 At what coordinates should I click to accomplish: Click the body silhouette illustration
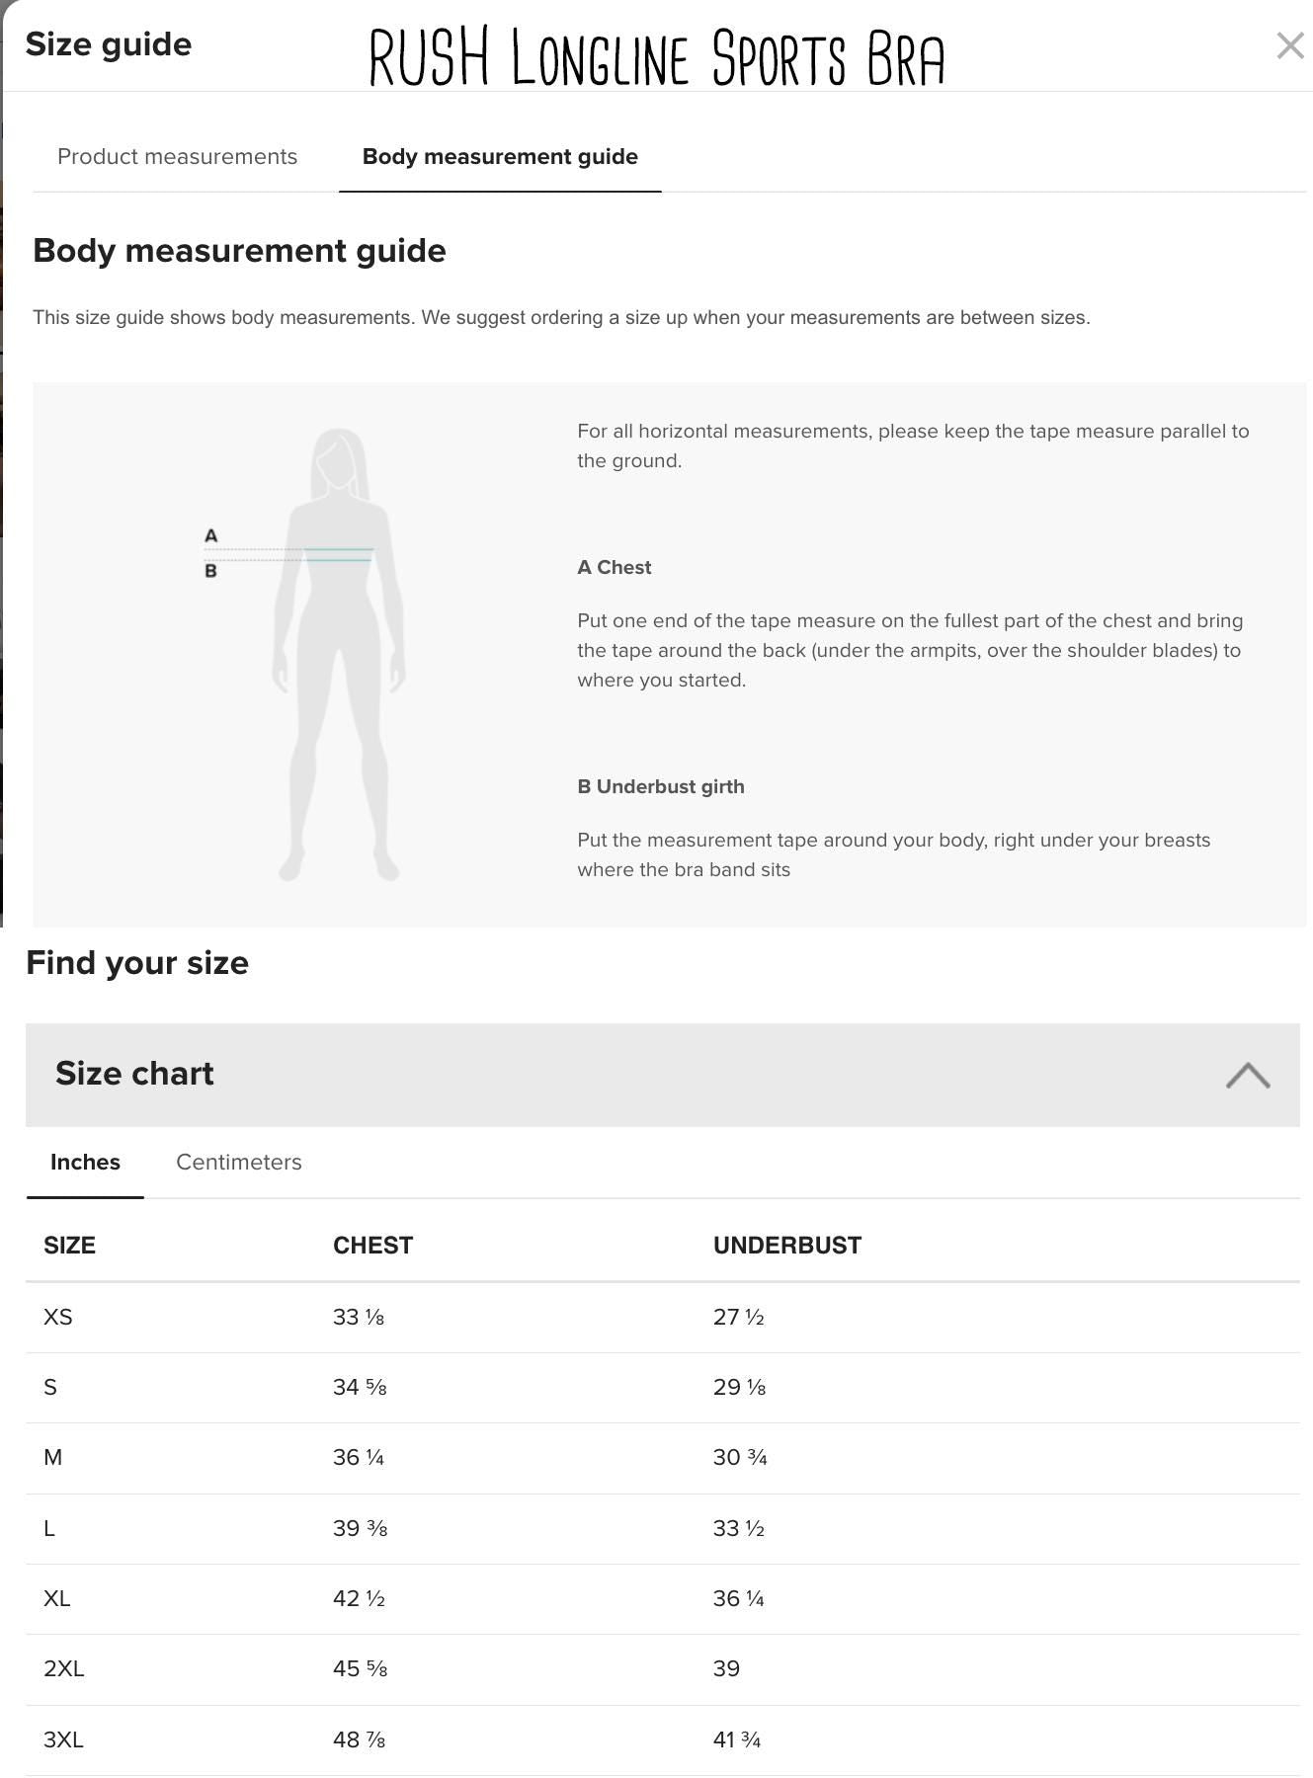tap(339, 654)
